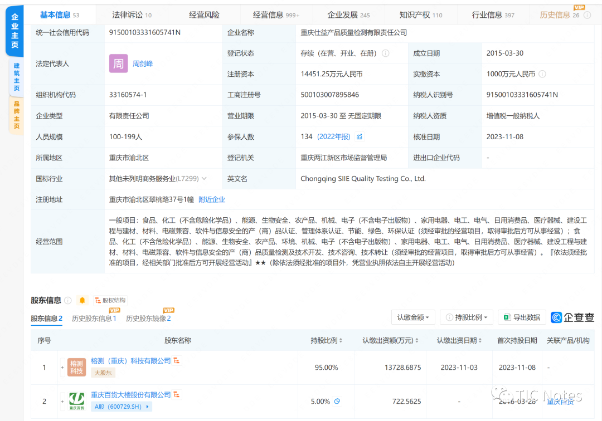Open the 企业发展 tab
The image size is (602, 421).
348,15
